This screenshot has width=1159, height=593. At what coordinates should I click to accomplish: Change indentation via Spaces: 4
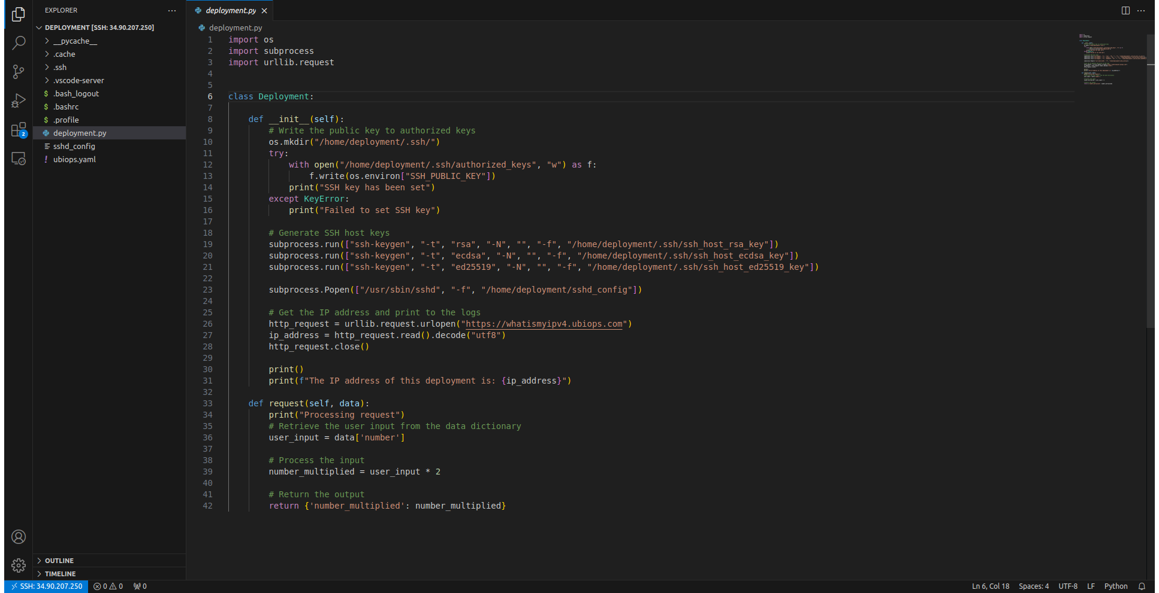[x=1034, y=586]
